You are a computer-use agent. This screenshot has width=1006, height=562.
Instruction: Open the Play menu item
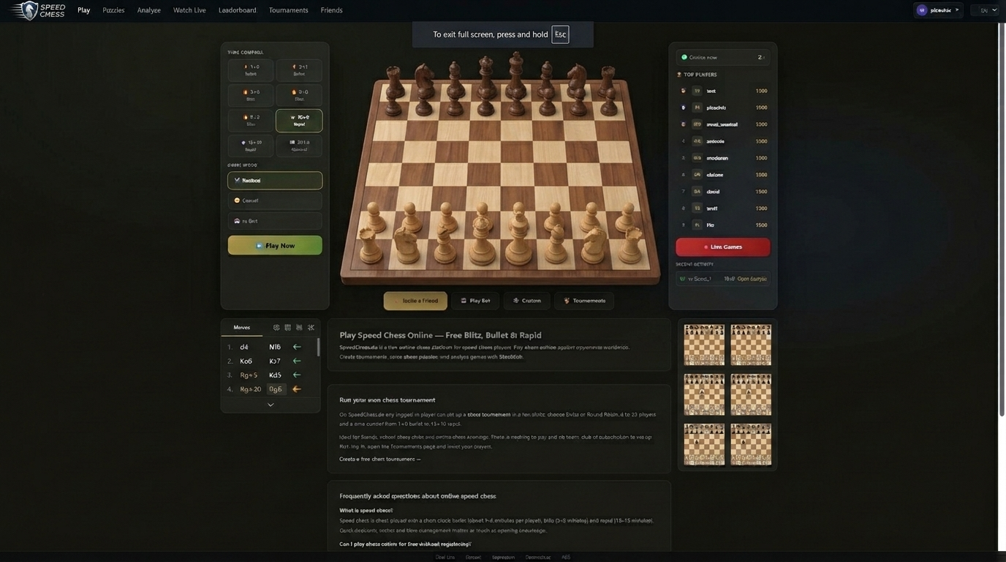click(84, 10)
